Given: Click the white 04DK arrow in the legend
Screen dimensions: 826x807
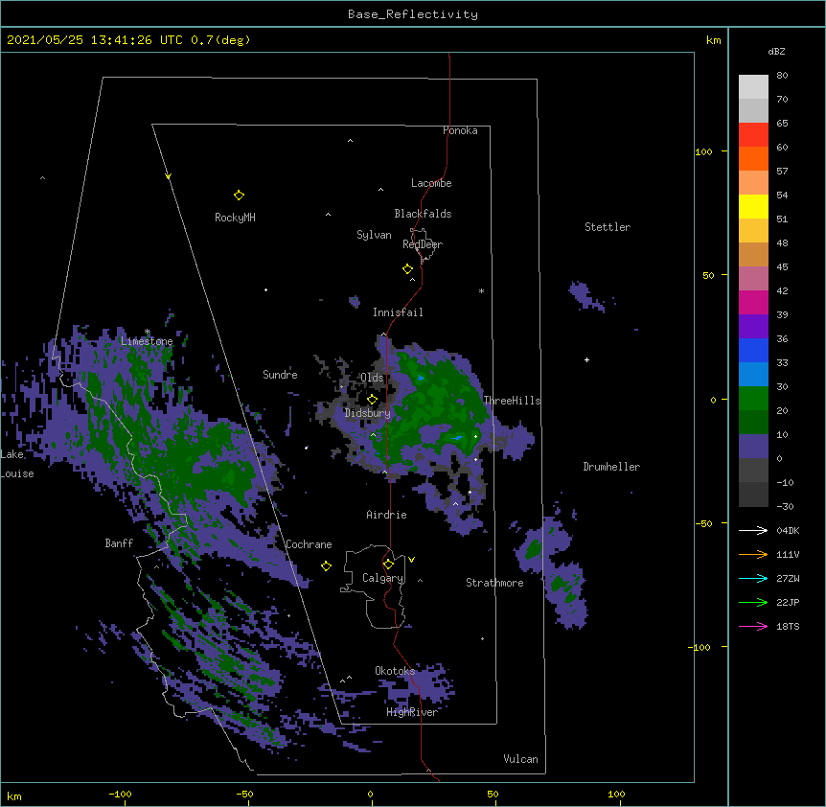Looking at the screenshot, I should (753, 530).
